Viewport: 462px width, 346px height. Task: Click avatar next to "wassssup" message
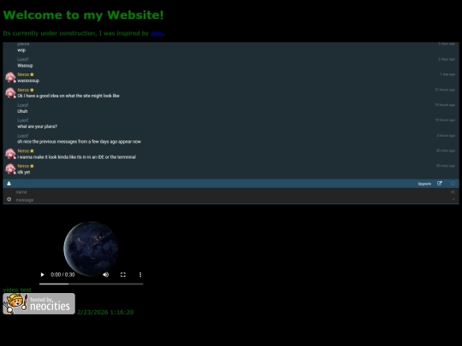coord(10,77)
